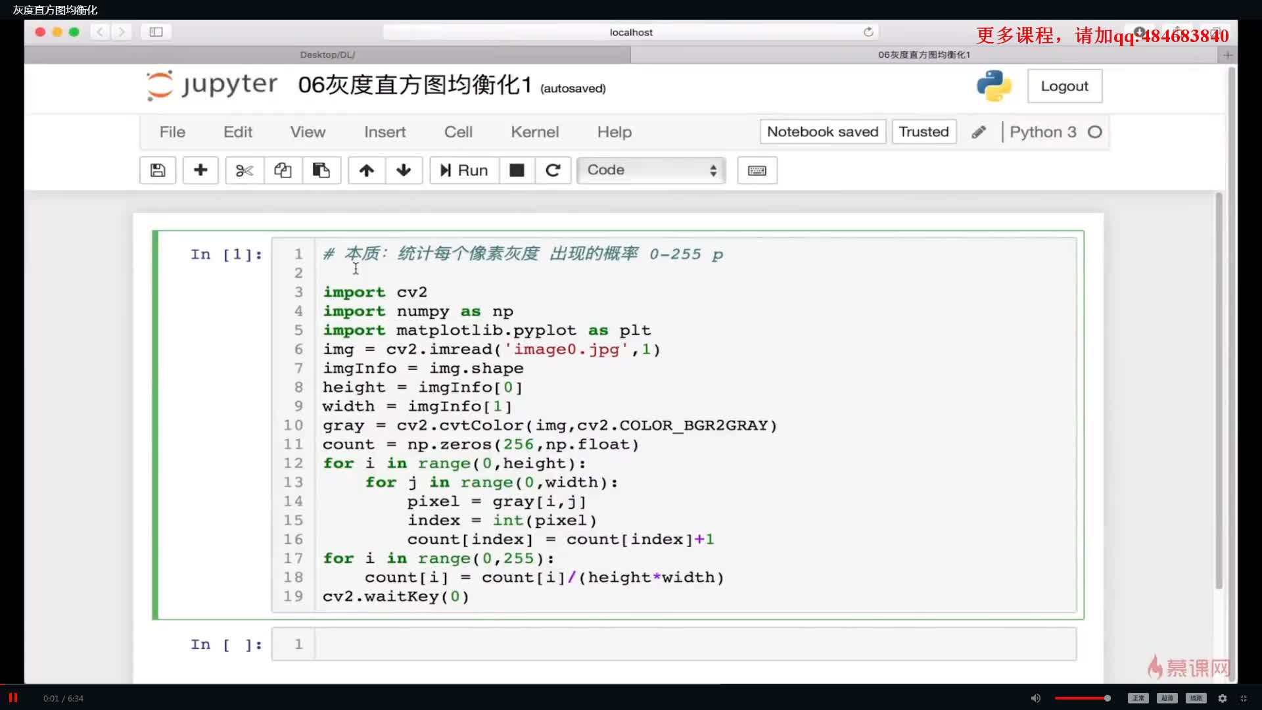This screenshot has height=710, width=1262.
Task: Interrupt the kernel with the stop square
Action: (x=517, y=170)
